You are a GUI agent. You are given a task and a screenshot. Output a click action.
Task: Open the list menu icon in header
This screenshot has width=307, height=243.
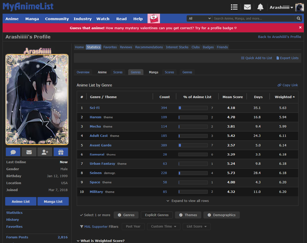234,7
